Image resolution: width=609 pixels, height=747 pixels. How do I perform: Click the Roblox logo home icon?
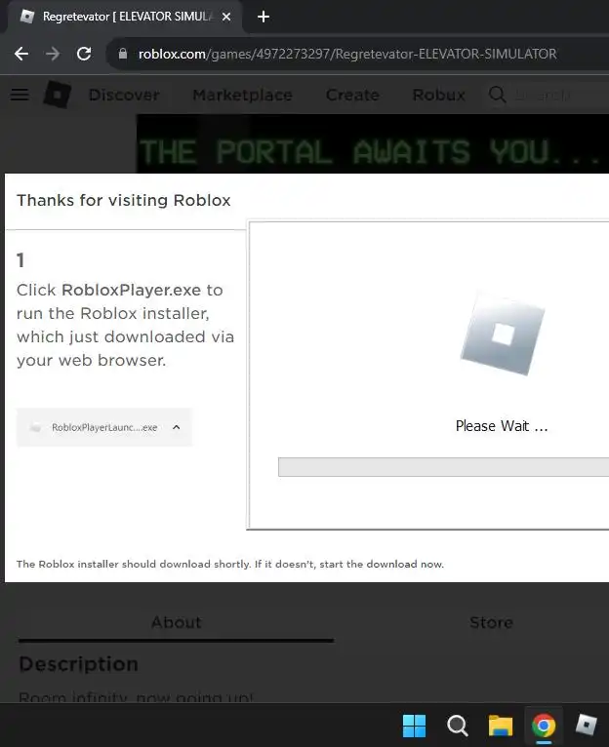pyautogui.click(x=58, y=95)
